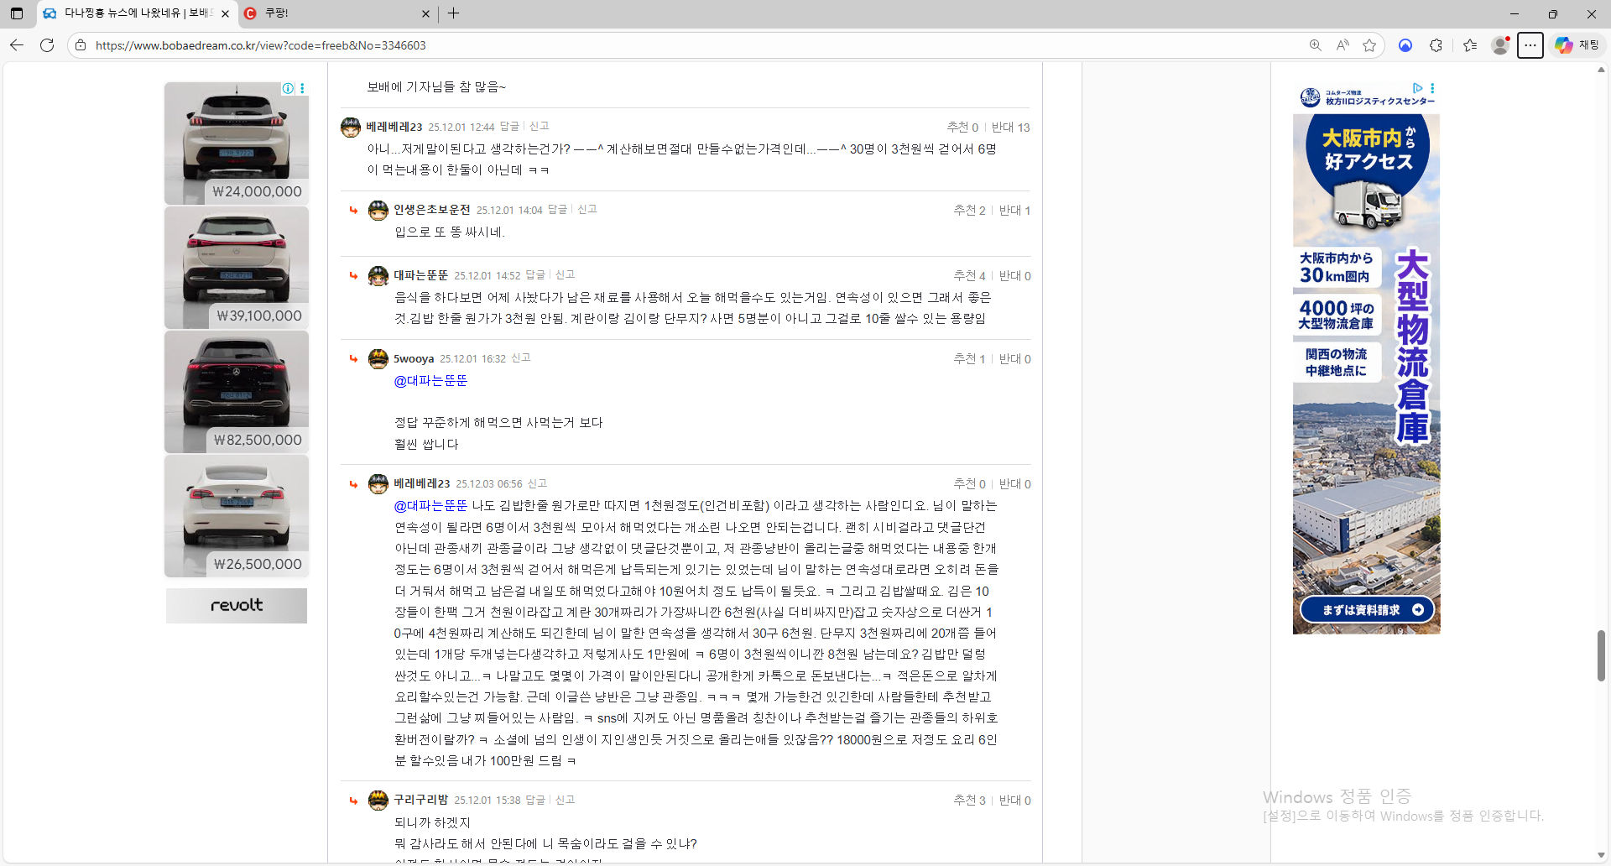The width and height of the screenshot is (1611, 866).
Task: Open a new browser tab
Action: (x=454, y=13)
